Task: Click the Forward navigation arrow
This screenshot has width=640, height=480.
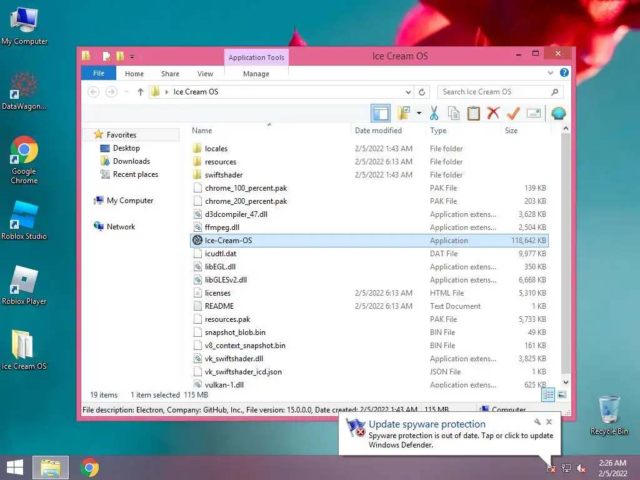Action: pyautogui.click(x=111, y=92)
